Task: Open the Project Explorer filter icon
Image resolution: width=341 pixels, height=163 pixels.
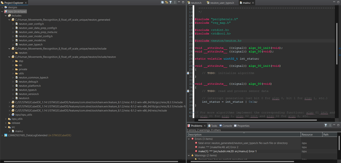Action: 171,2
